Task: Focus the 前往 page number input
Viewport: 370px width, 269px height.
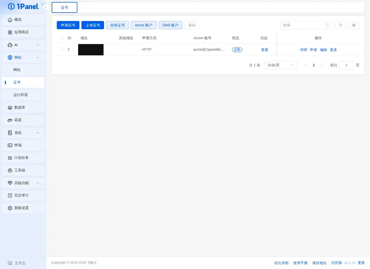Action: click(347, 65)
